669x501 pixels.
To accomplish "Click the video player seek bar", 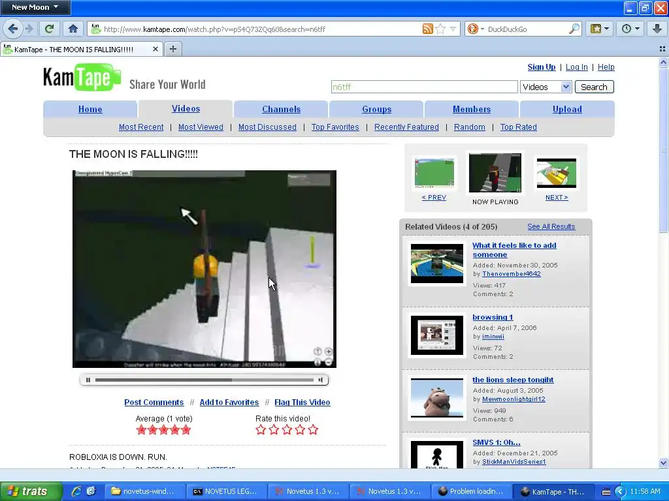I will [x=204, y=380].
